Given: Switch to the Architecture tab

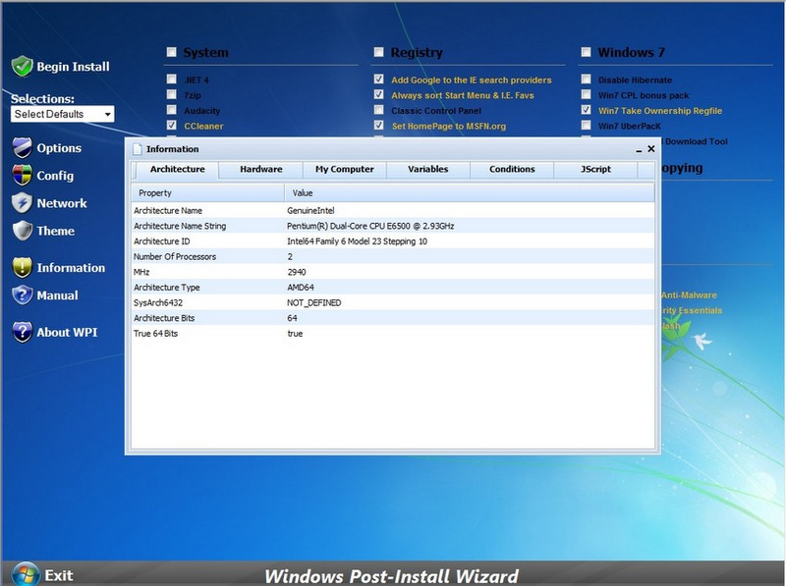Looking at the screenshot, I should [x=177, y=169].
